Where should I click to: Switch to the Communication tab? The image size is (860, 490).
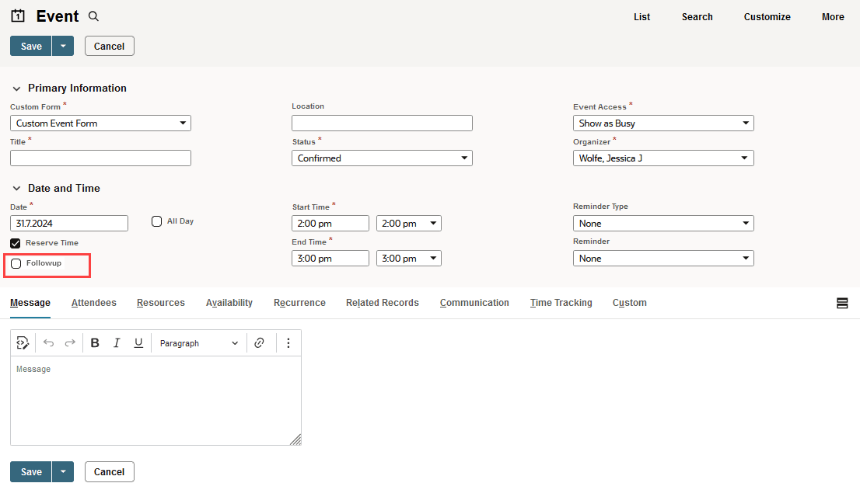click(474, 303)
